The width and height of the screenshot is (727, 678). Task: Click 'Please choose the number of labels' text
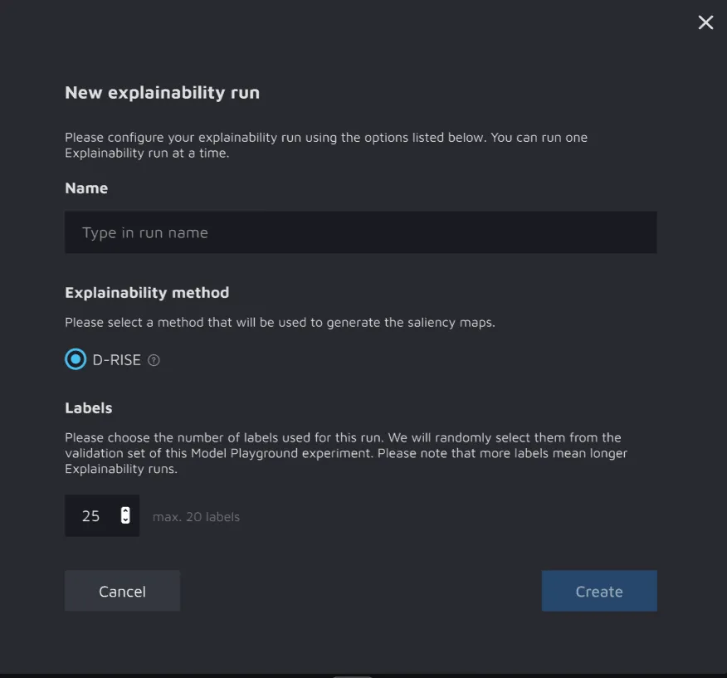pos(342,437)
